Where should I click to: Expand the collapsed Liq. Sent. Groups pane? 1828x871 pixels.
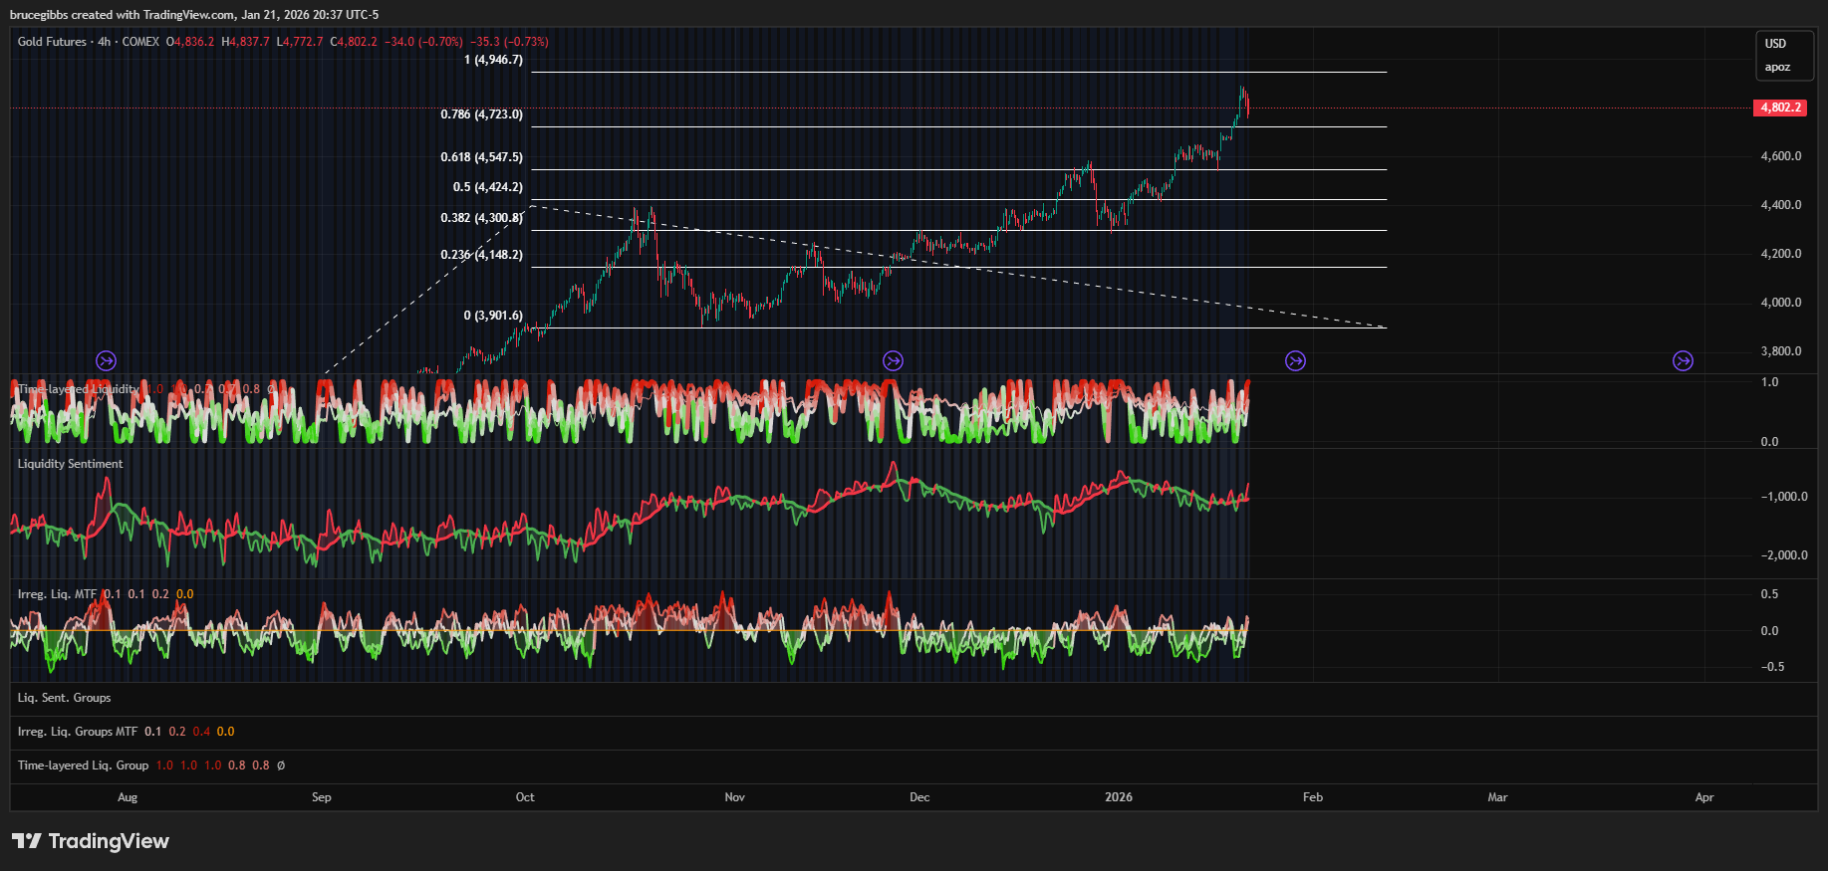[x=64, y=698]
